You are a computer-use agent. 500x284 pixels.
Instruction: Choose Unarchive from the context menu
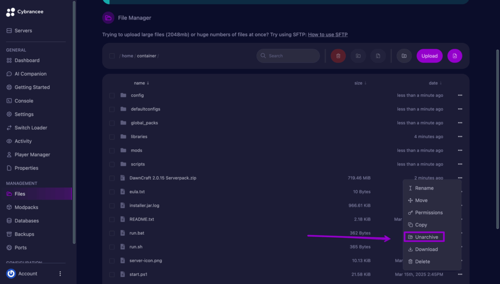point(424,237)
